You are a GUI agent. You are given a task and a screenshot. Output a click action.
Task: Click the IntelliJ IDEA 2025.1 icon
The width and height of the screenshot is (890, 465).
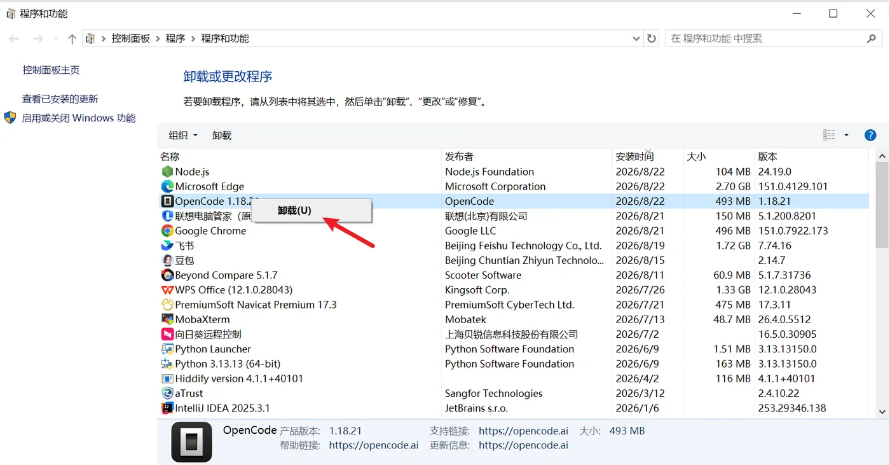pos(167,408)
